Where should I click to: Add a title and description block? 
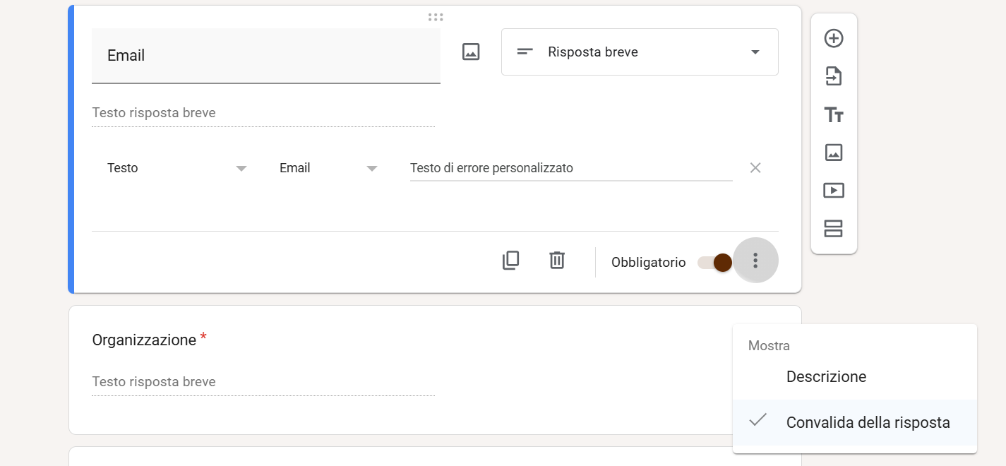tap(834, 114)
